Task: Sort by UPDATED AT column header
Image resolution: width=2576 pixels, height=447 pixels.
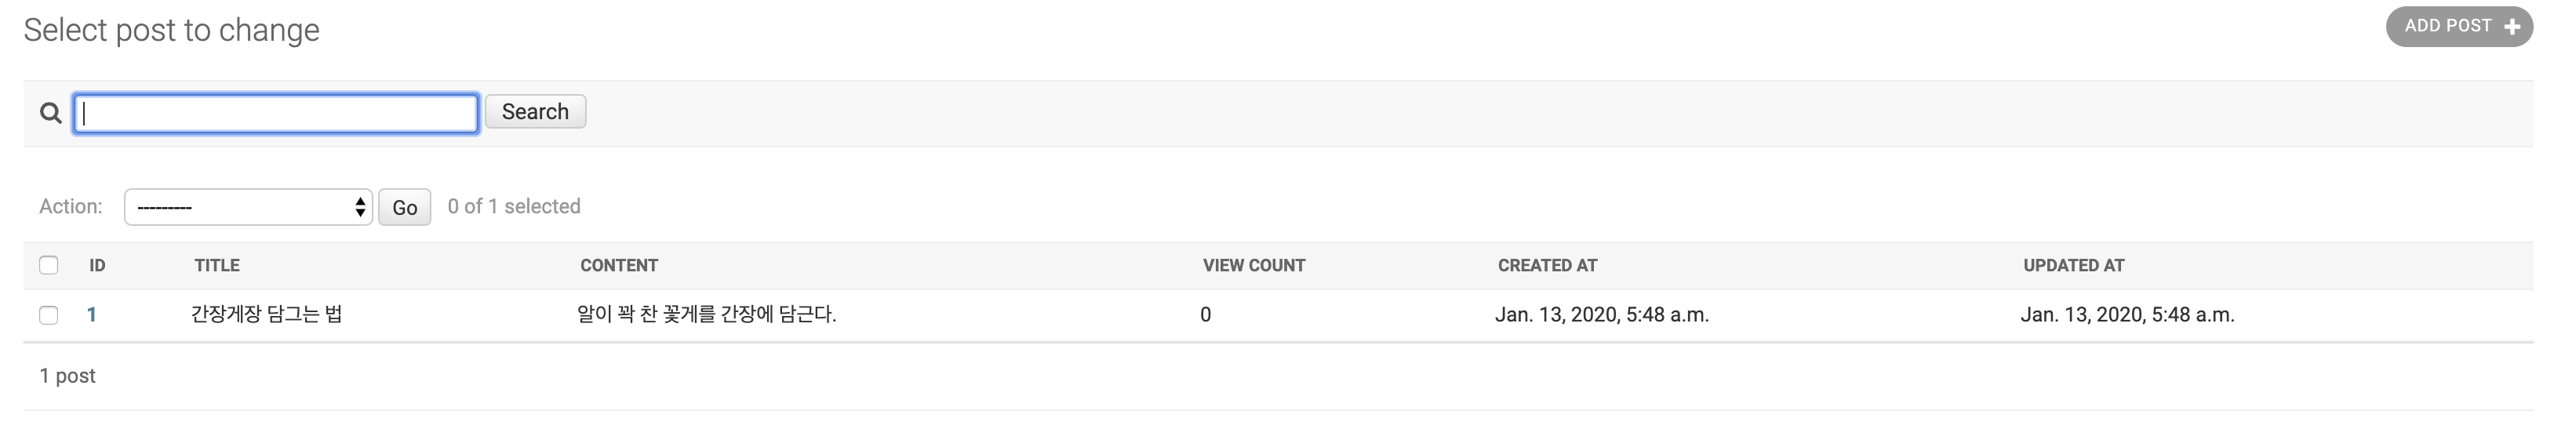Action: click(2074, 265)
